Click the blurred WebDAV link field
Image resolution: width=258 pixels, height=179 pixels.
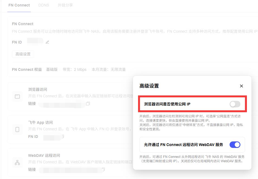click(71, 170)
